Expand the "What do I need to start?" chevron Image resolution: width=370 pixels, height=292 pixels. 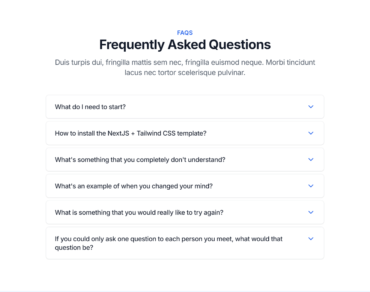pyautogui.click(x=311, y=107)
